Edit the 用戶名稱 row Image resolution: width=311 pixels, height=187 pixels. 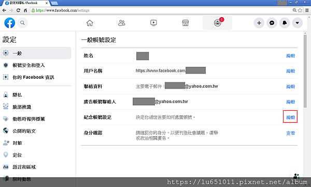(290, 71)
